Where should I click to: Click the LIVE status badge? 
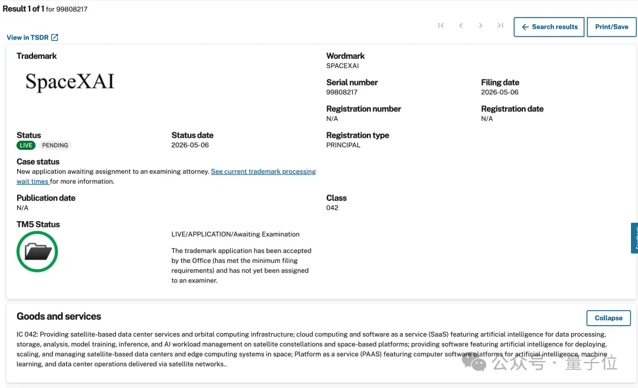pos(26,145)
